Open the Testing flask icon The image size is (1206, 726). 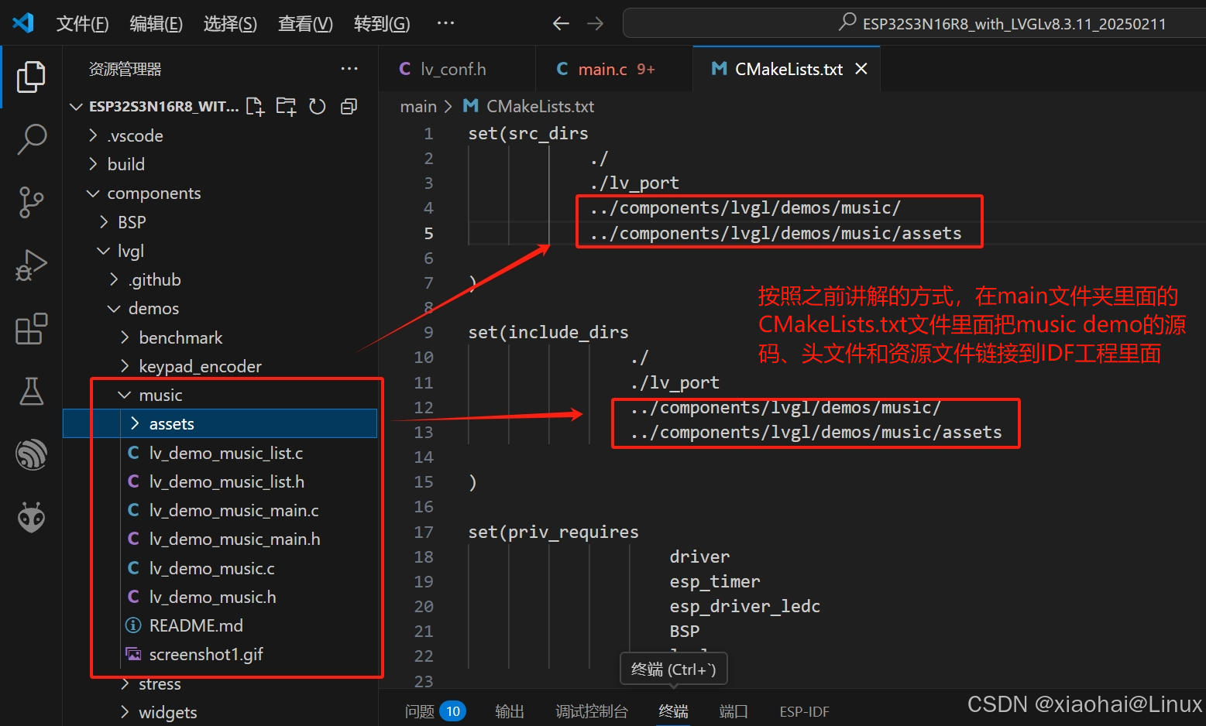point(31,392)
